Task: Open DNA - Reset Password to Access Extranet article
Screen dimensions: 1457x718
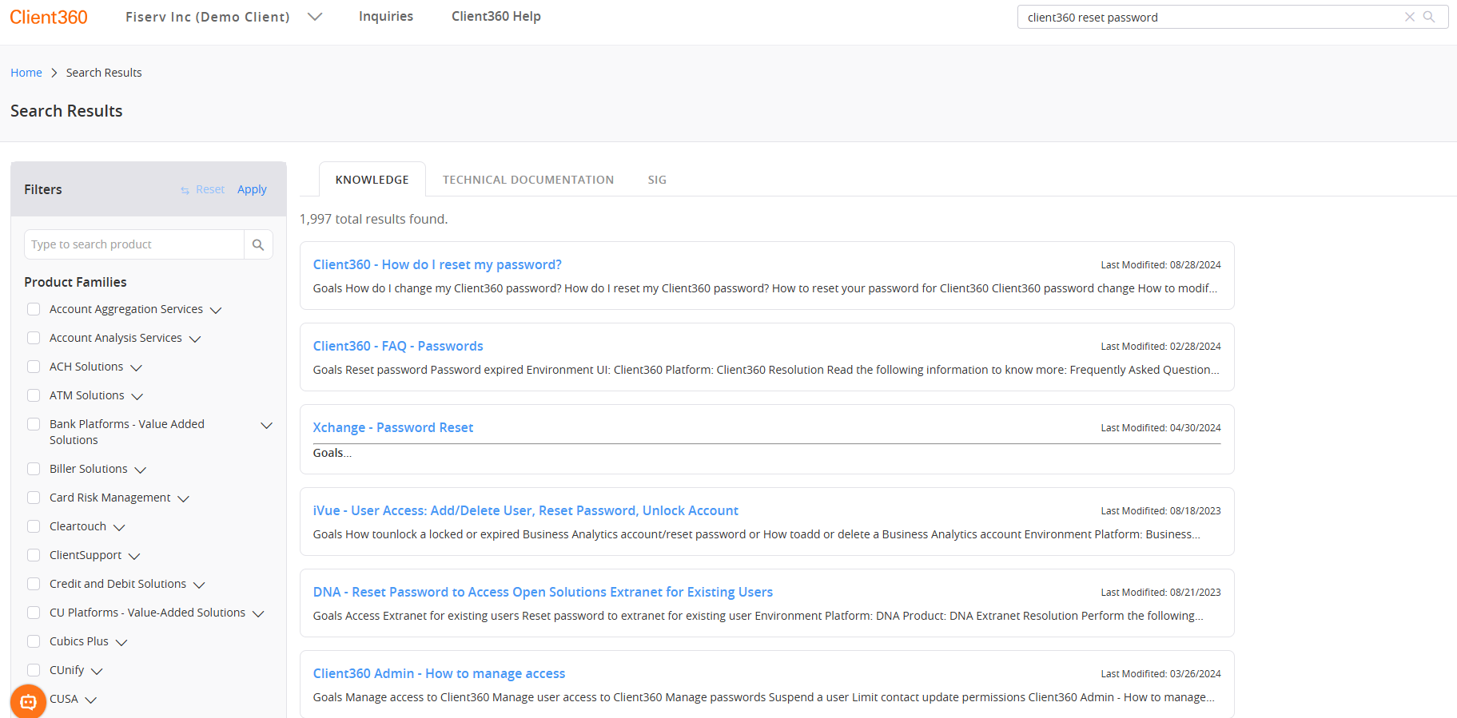Action: (543, 592)
